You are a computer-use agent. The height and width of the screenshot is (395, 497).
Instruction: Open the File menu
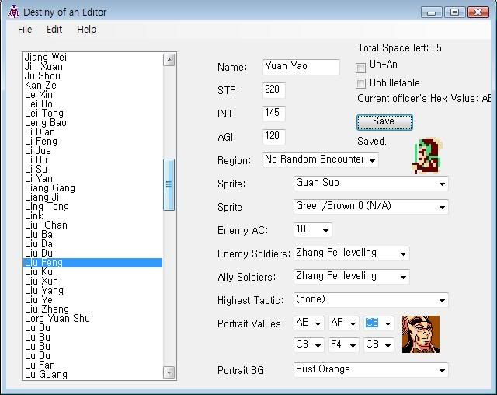pyautogui.click(x=25, y=29)
